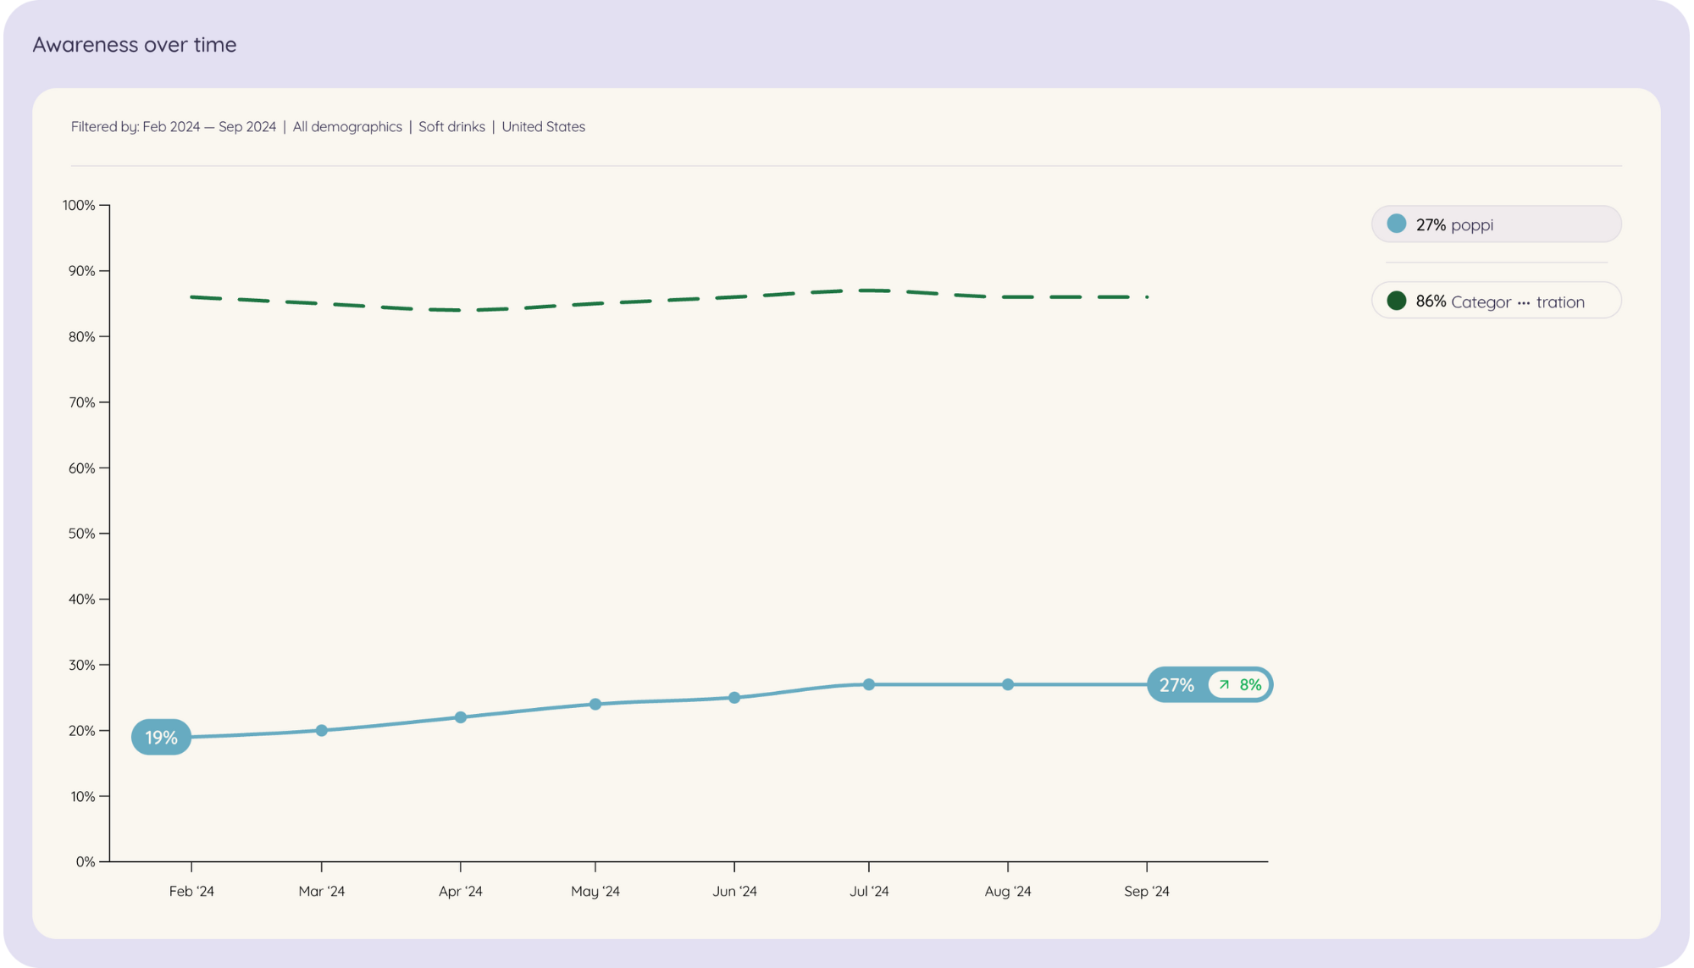
Task: Click the Mar '24 poppi data point
Action: [x=322, y=730]
